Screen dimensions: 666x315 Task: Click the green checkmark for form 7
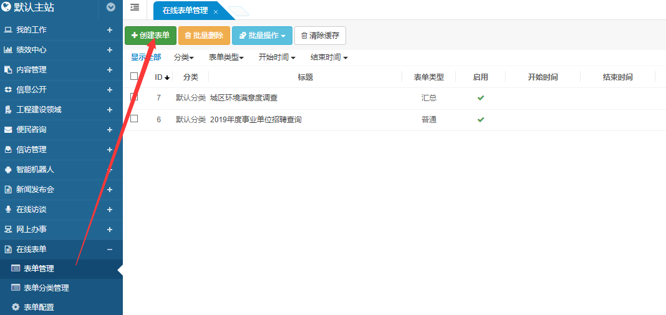pyautogui.click(x=481, y=98)
